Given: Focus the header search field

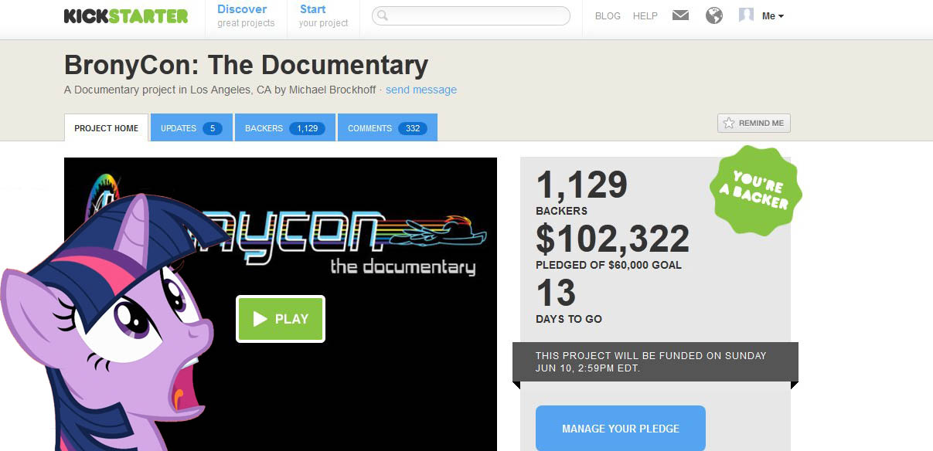Looking at the screenshot, I should [x=471, y=16].
